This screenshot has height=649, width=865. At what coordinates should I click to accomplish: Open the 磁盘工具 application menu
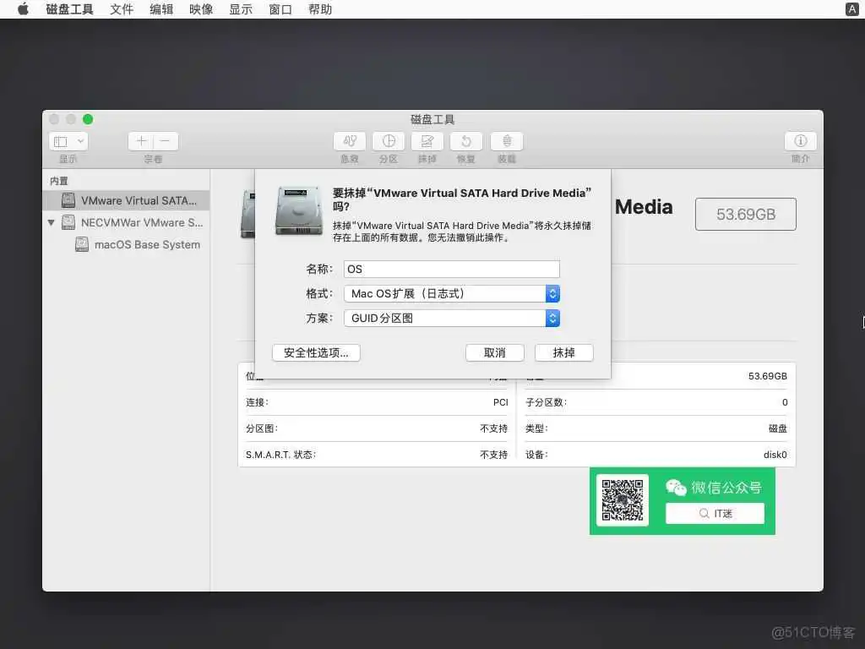pyautogui.click(x=69, y=9)
